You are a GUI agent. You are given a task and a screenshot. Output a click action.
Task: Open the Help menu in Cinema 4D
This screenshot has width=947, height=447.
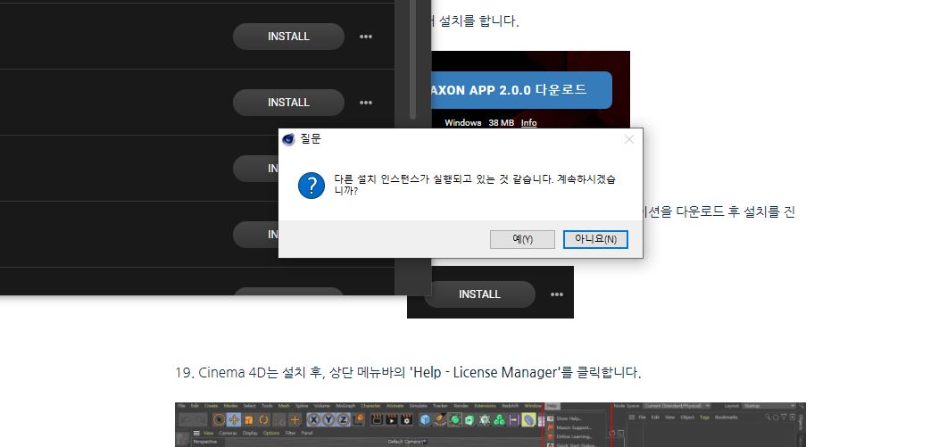point(552,406)
